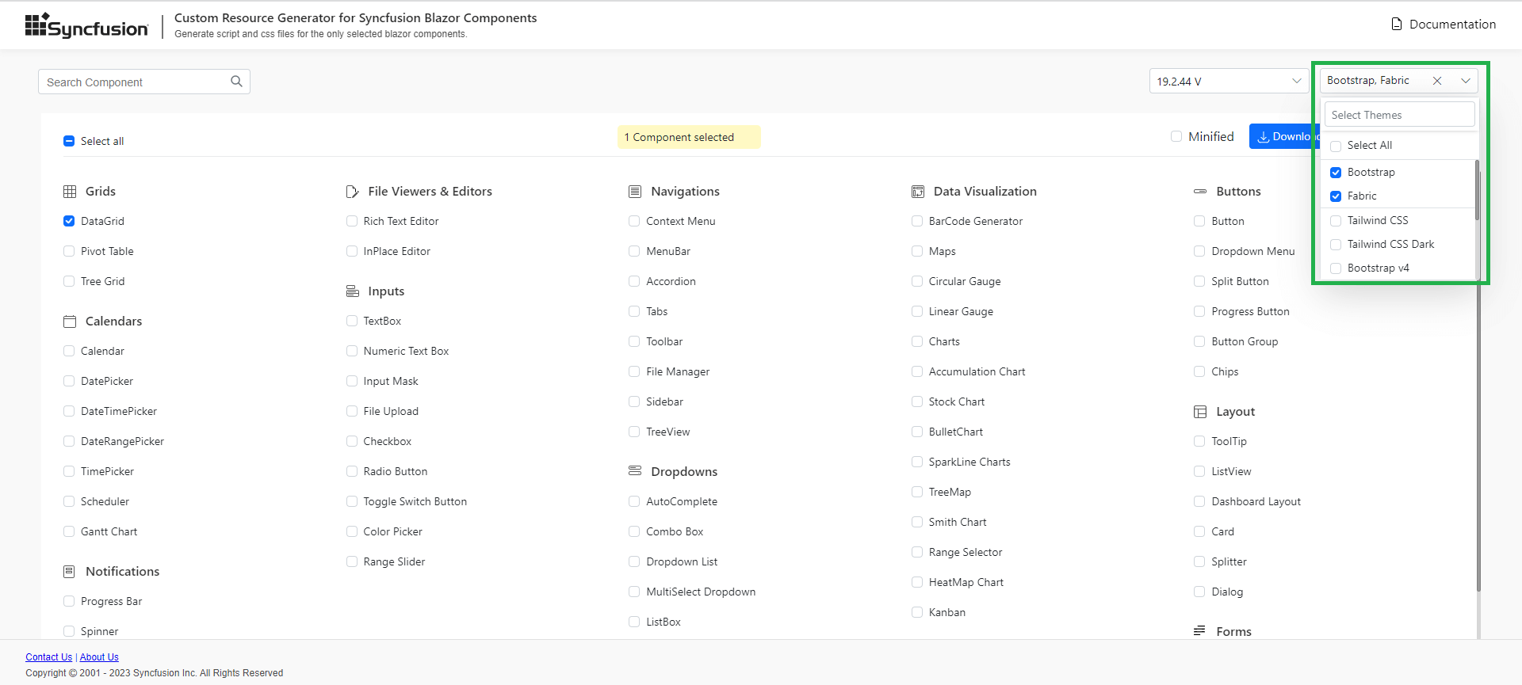Enable the Minified checkbox
This screenshot has height=685, width=1522.
coord(1176,136)
